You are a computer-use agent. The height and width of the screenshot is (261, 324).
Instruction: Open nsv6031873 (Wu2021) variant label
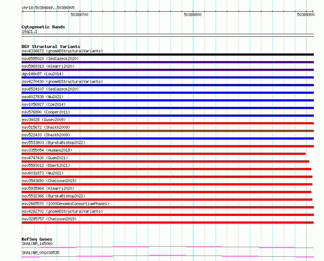[43, 173]
